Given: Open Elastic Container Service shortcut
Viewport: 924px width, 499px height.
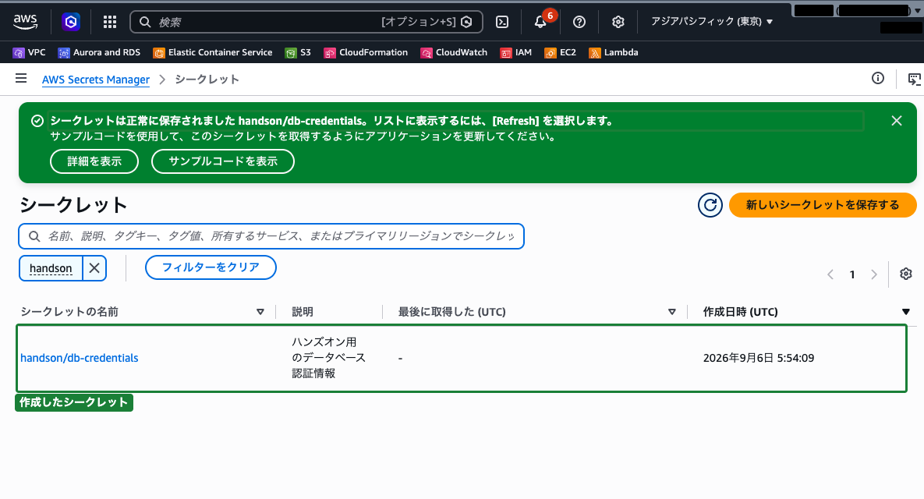Looking at the screenshot, I should click(x=213, y=52).
